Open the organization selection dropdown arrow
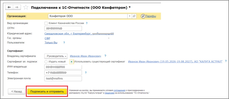 pos(130,16)
